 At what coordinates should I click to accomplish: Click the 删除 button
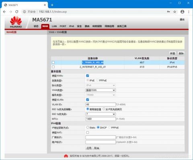181,53
